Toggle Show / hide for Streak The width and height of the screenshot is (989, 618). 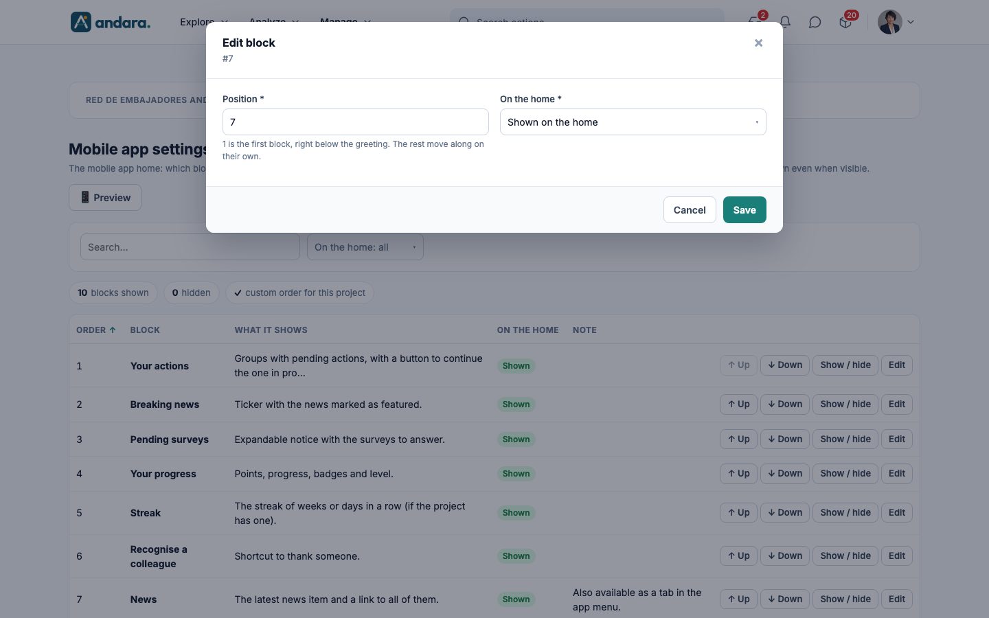pos(845,513)
